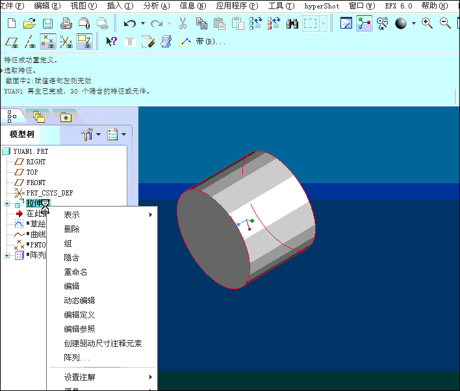Toggle datum points display
The image size is (460, 391).
(x=48, y=42)
